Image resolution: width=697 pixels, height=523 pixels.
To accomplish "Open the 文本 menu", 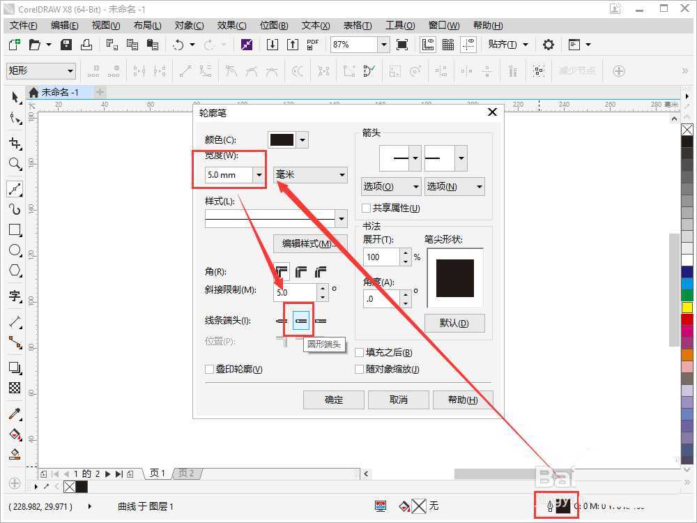I will pos(314,25).
